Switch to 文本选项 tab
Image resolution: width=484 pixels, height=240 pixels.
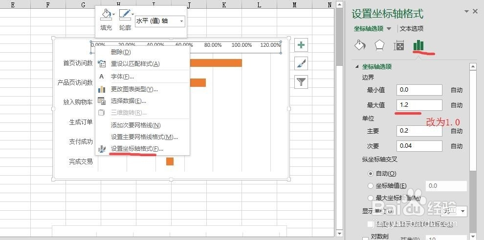pos(412,29)
